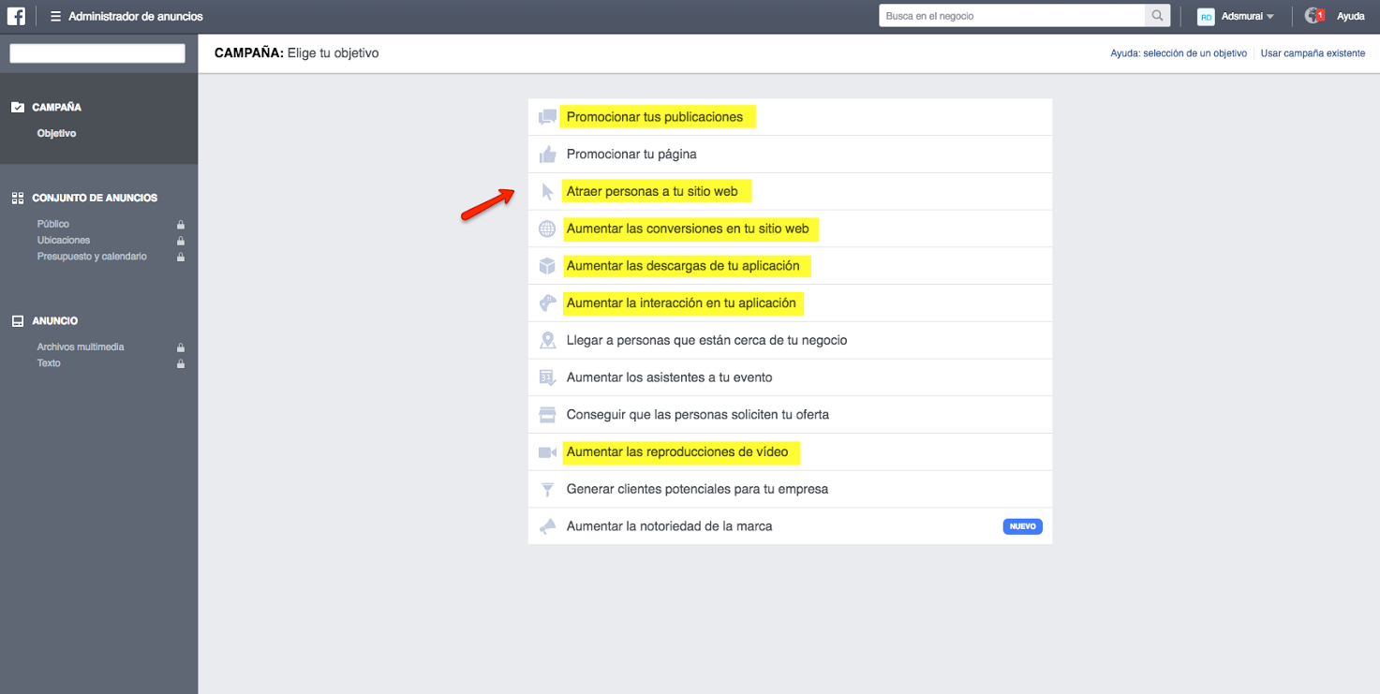Click the globe icon beside Aumentar las conversiones
Screen dimensions: 1380x694
[x=547, y=228]
